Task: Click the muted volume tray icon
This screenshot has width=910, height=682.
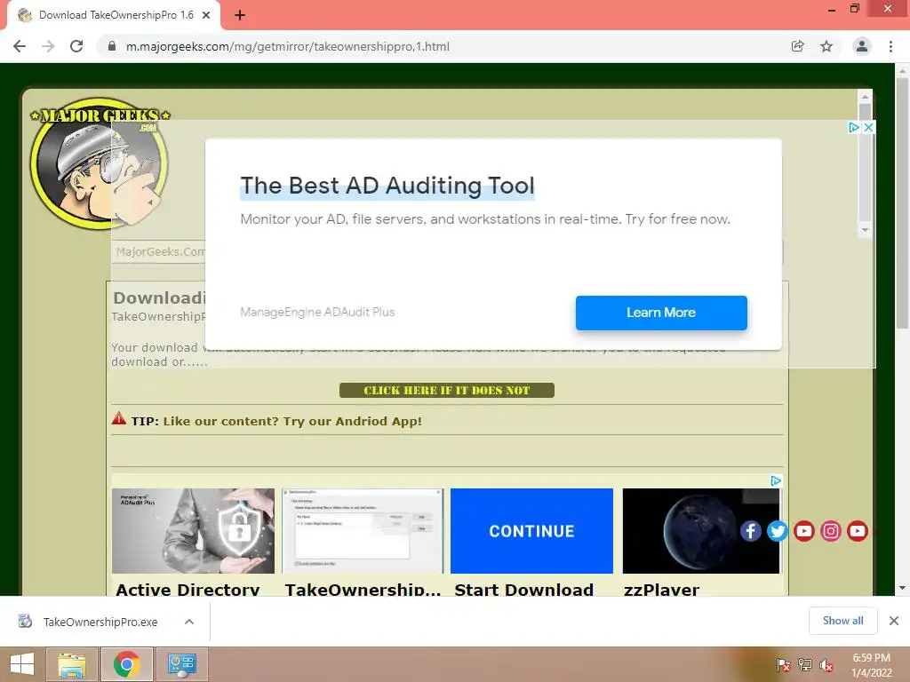Action: tap(826, 665)
